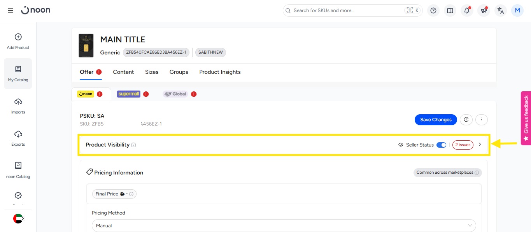Click the 2 issues badge
Viewport: 531px width, 232px height.
coord(463,145)
